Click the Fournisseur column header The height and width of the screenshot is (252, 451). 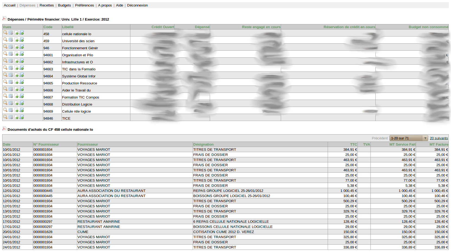click(88, 145)
